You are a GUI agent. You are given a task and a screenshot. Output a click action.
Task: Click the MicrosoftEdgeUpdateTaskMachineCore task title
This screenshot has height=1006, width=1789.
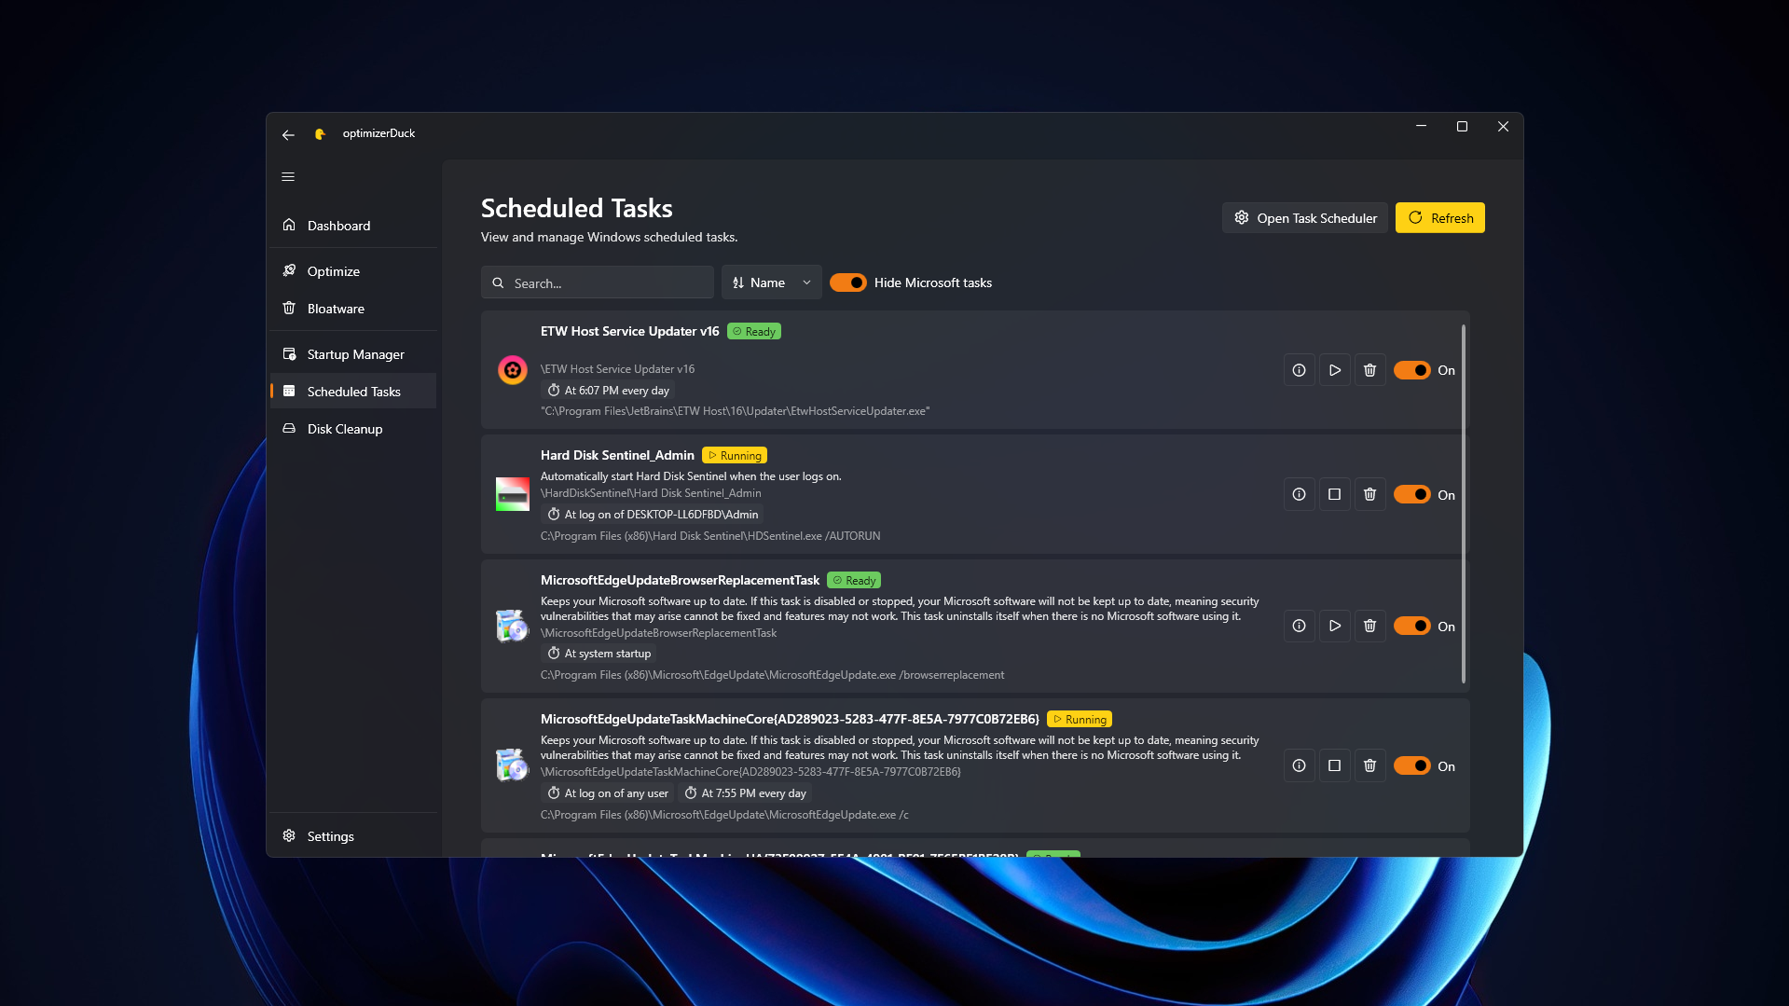click(790, 719)
